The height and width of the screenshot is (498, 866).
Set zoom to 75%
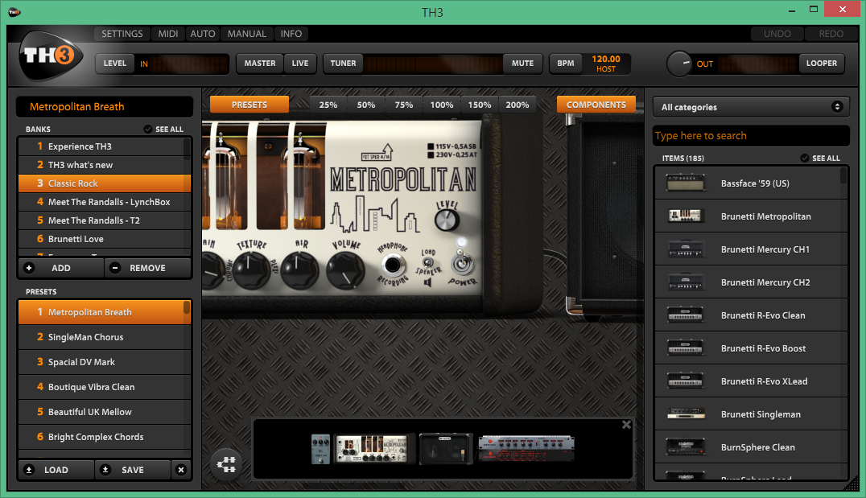pos(404,105)
